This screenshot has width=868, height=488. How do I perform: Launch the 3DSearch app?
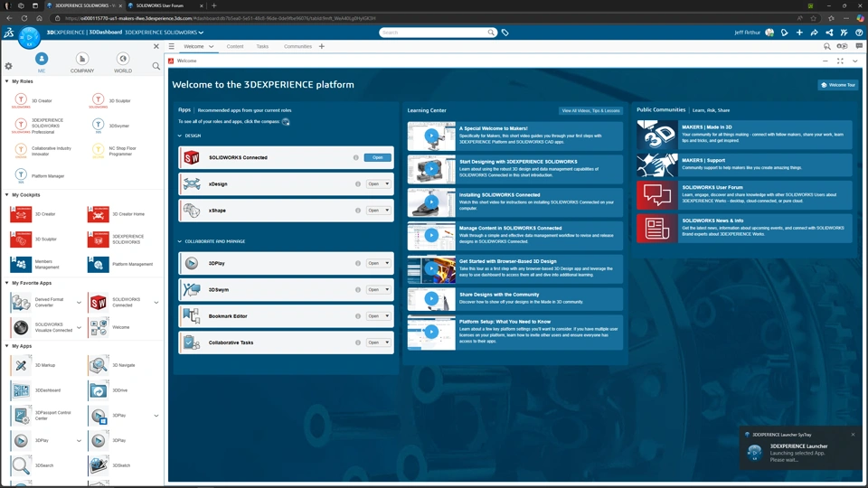click(33, 465)
